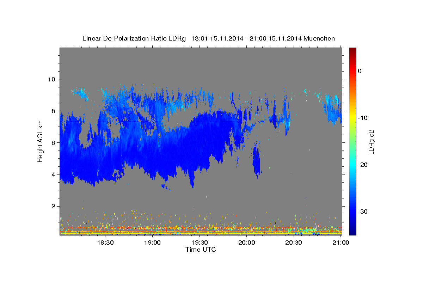The width and height of the screenshot is (423, 282).
Task: Click the "20:00" time tick label
Action: (x=247, y=243)
